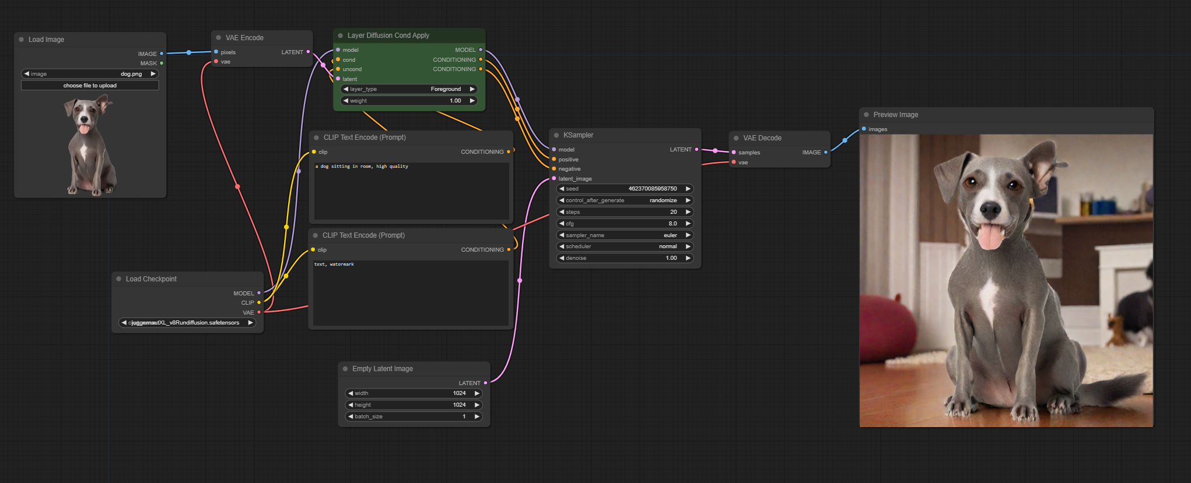Click the choose file to upload button
This screenshot has height=483, width=1191.
[90, 86]
